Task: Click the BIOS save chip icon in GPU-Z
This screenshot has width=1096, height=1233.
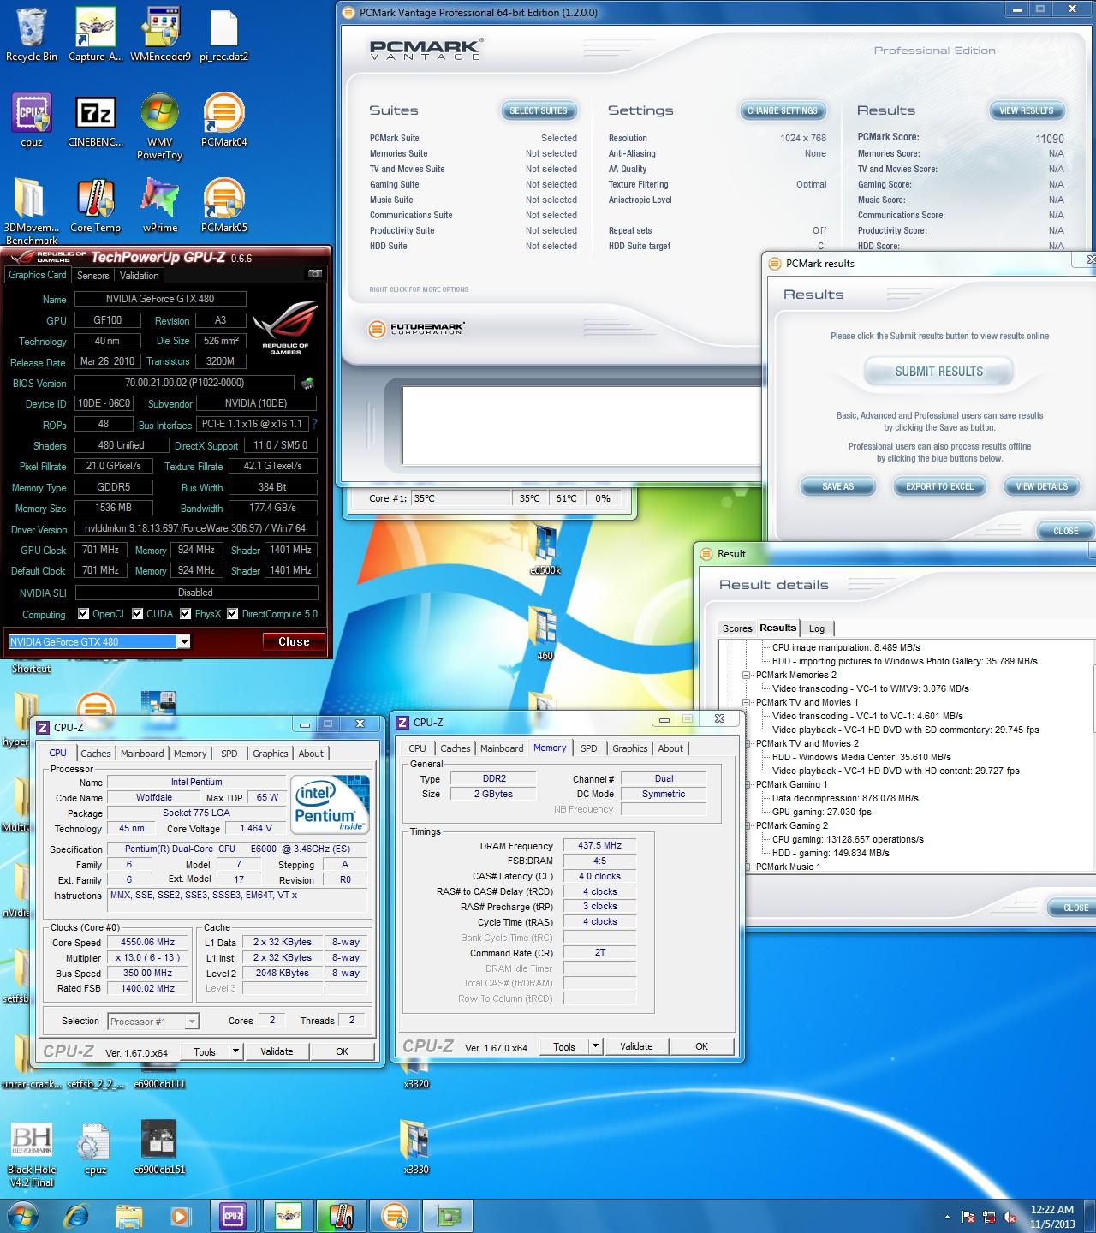Action: point(307,383)
